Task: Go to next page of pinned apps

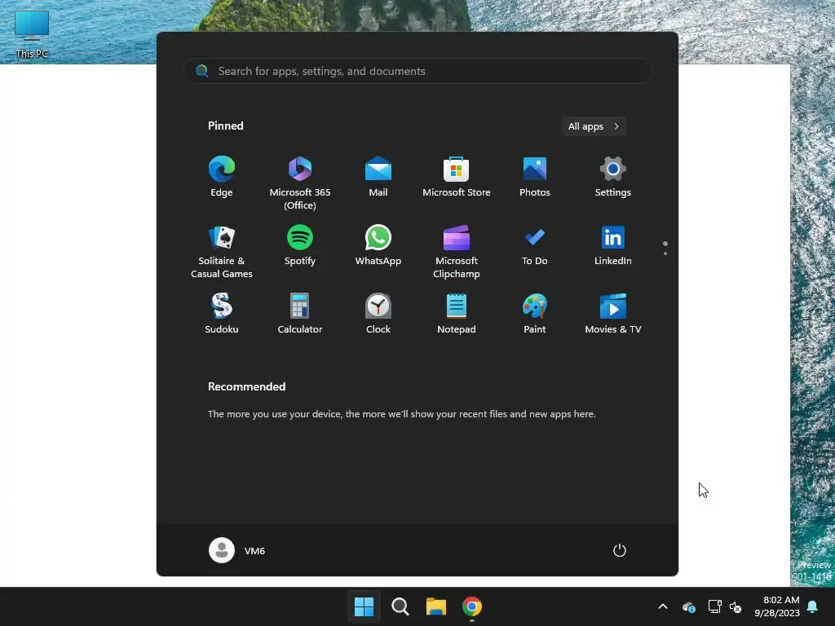Action: (665, 253)
